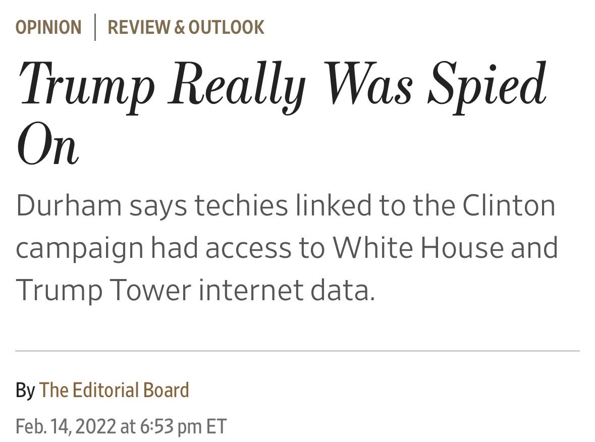Click "internet data" in the subheadline
This screenshot has width=595, height=442.
(x=286, y=290)
